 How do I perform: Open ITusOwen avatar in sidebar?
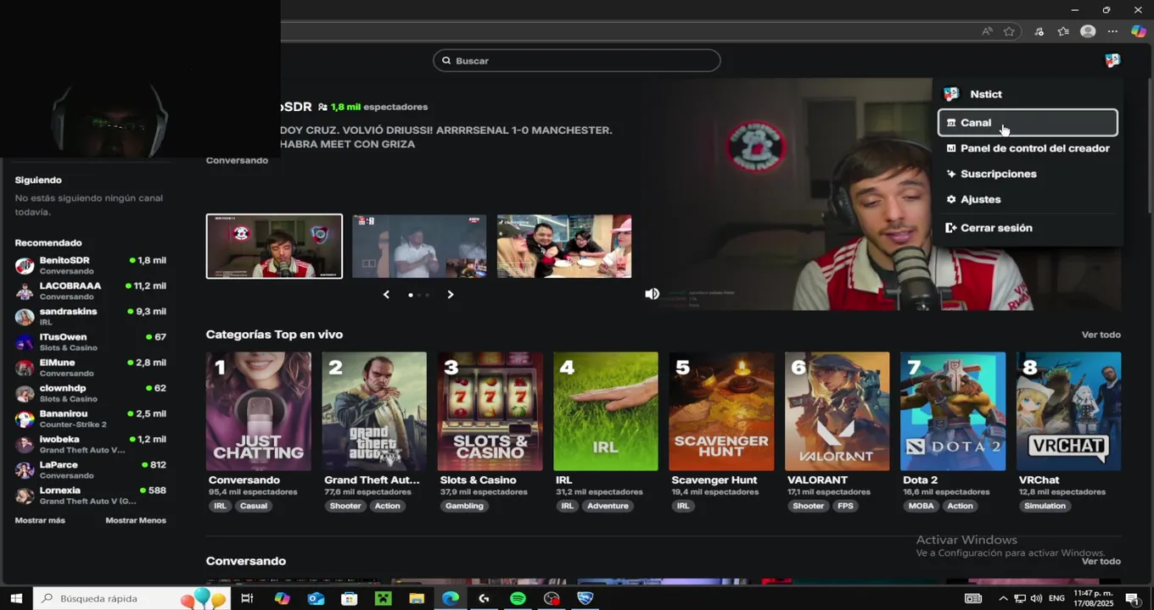tap(25, 342)
